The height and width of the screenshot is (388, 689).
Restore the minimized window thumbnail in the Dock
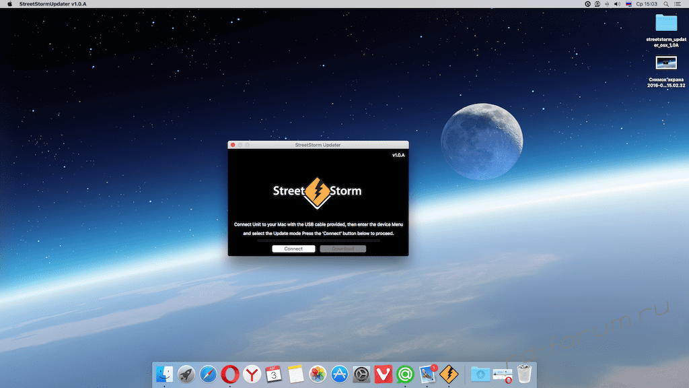coord(502,375)
